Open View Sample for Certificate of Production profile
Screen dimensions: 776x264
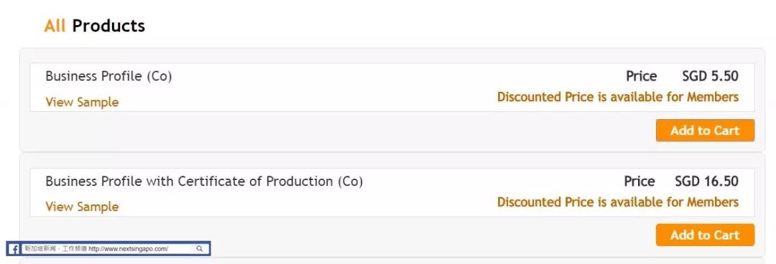click(x=82, y=207)
